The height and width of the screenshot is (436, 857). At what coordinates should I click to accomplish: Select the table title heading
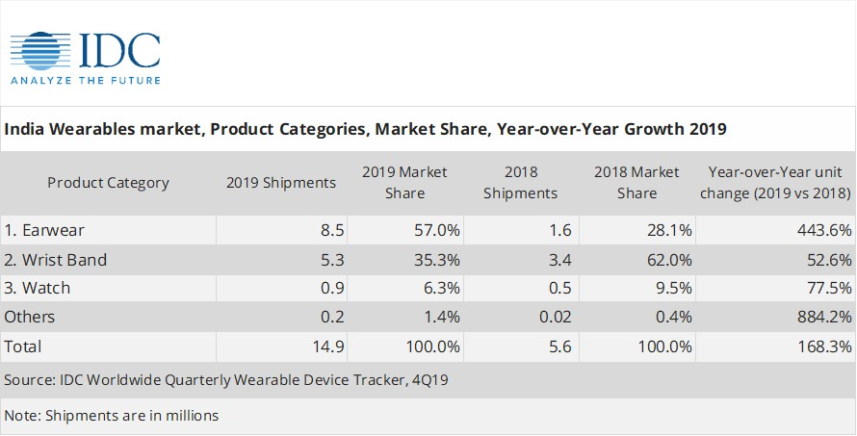click(365, 129)
